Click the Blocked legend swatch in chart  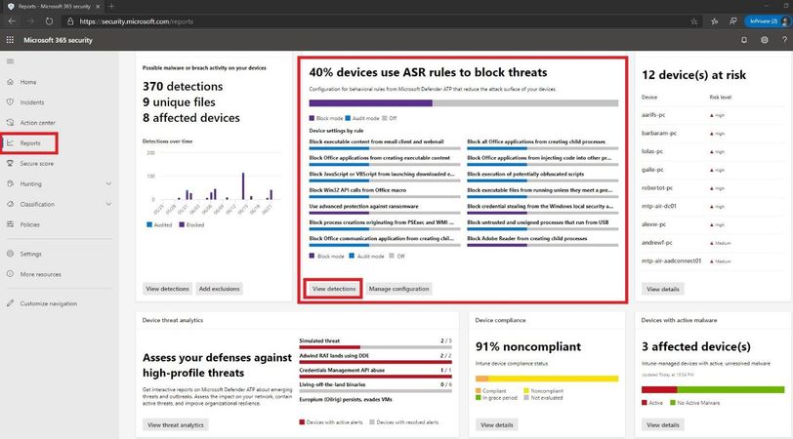[182, 224]
